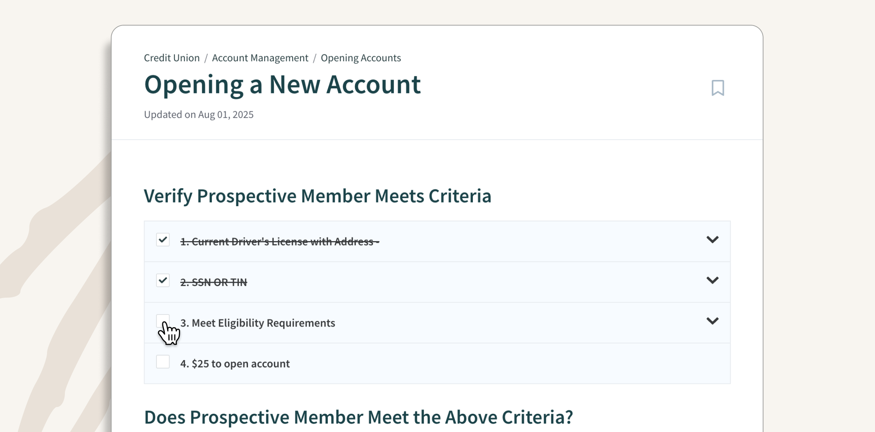Viewport: 875px width, 432px height.
Task: Click the Meet Eligibility Requirements label
Action: (257, 323)
